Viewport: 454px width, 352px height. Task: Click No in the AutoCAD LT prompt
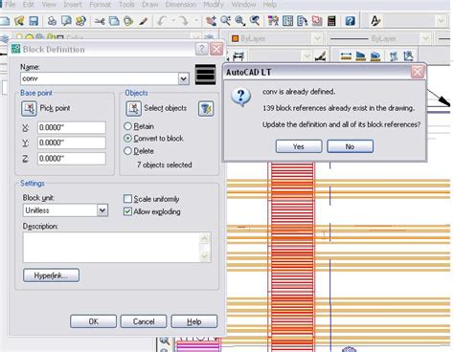point(350,146)
